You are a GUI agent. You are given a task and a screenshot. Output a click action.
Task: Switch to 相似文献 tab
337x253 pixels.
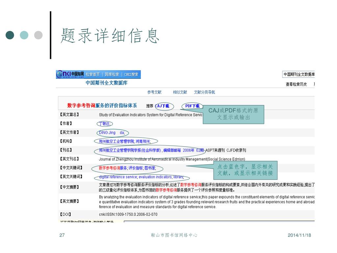point(180,92)
